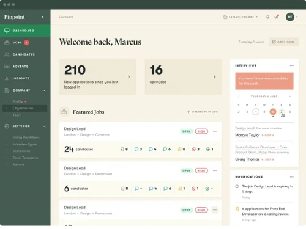This screenshot has height=229, width=306.
Task: Open Scorecards settings
Action: (x=21, y=151)
